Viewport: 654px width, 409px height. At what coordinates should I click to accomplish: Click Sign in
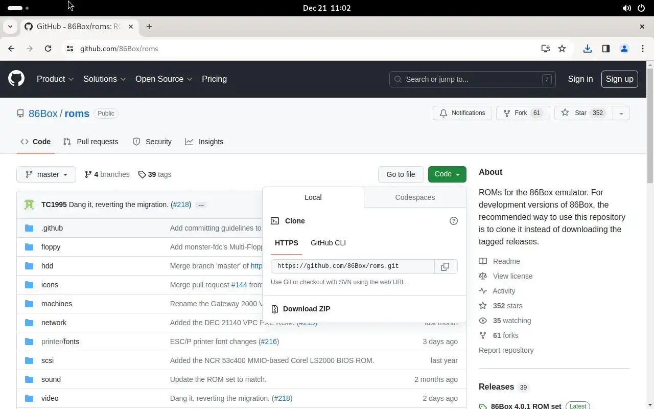click(x=580, y=79)
